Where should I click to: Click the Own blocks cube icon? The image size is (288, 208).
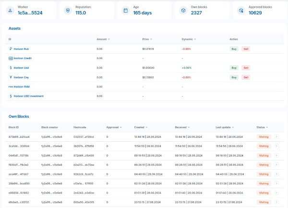tap(182, 10)
